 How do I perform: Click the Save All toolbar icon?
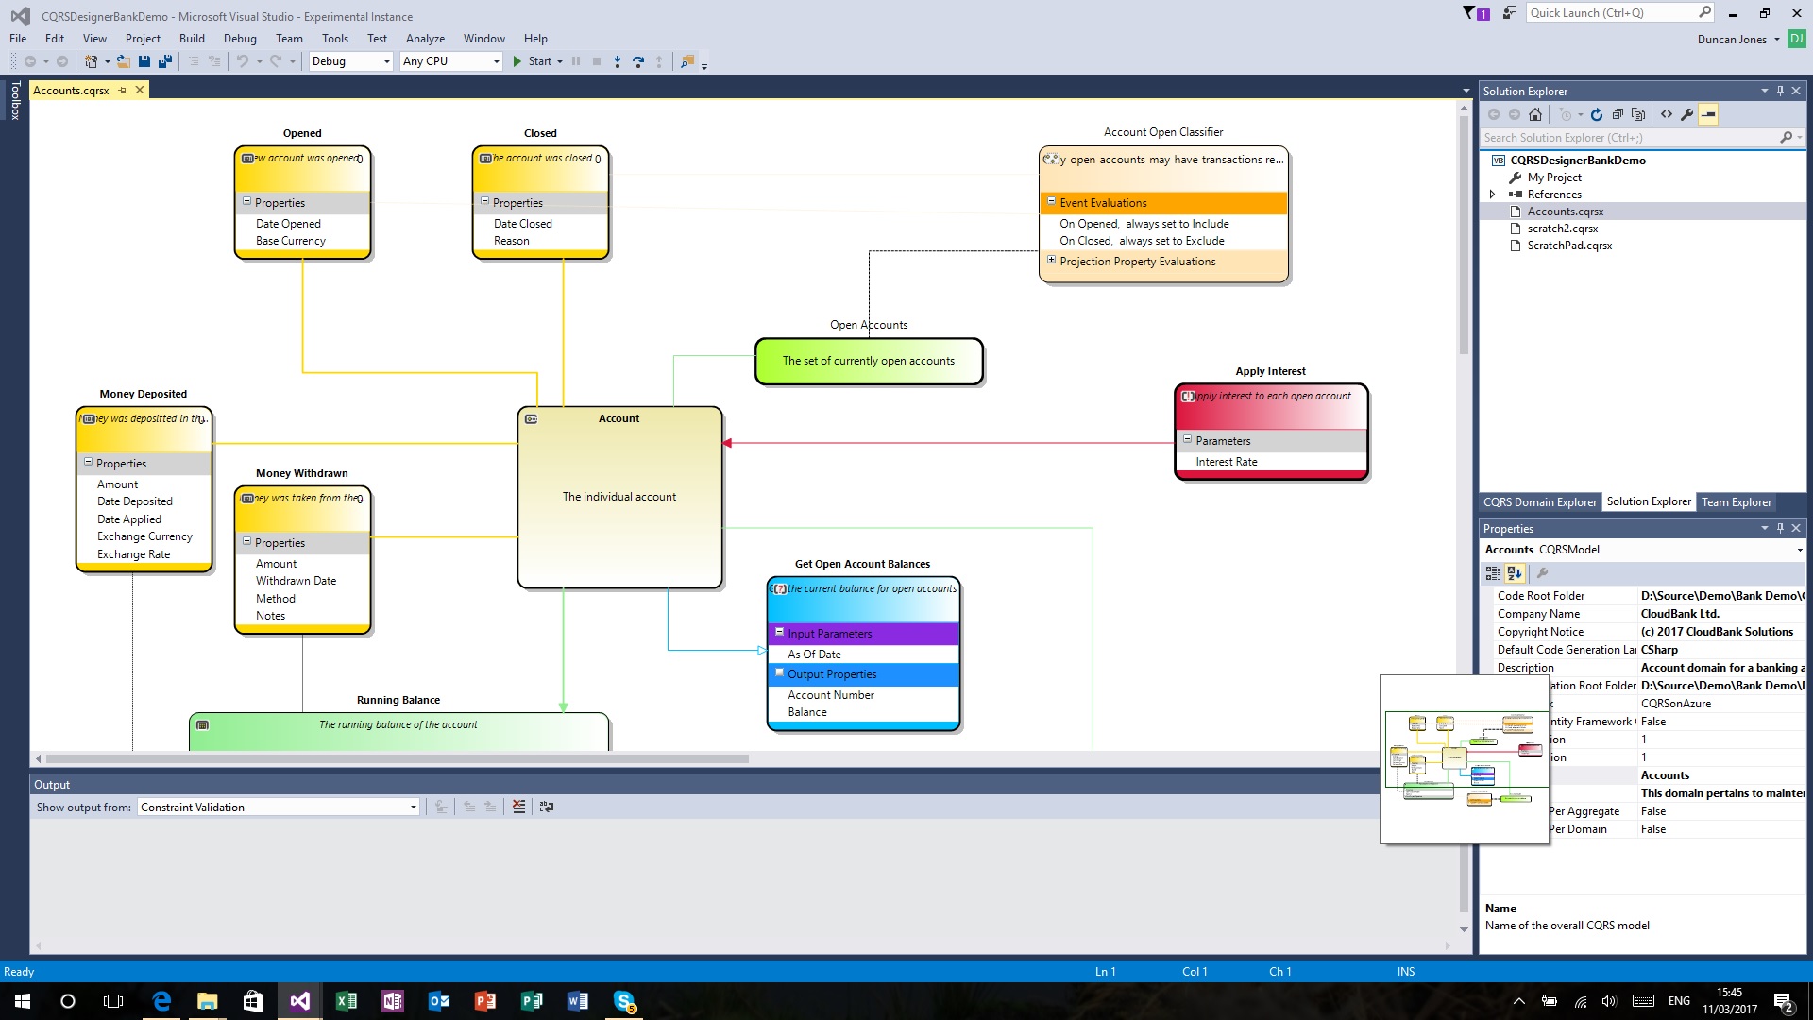[165, 61]
